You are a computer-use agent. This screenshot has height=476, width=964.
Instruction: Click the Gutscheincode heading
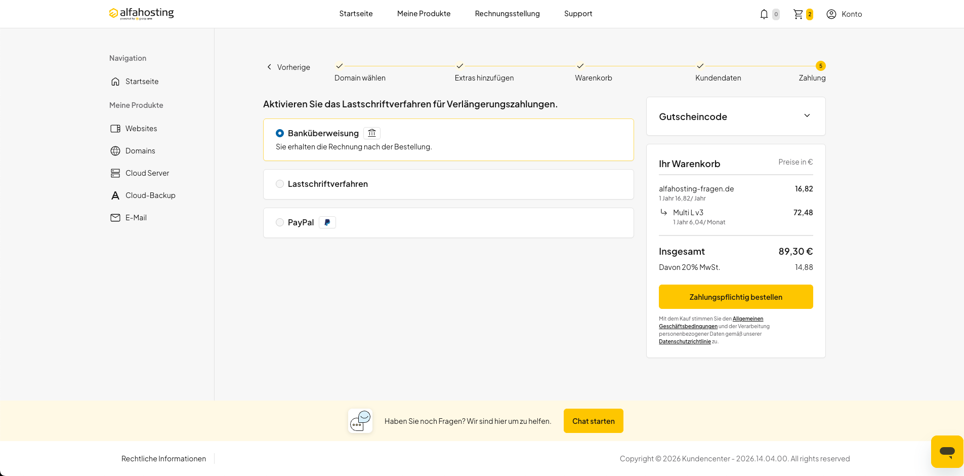(693, 116)
